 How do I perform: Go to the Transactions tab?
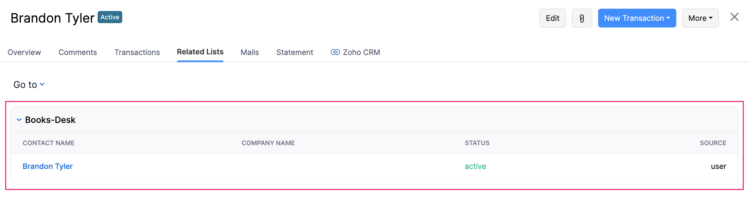(137, 52)
